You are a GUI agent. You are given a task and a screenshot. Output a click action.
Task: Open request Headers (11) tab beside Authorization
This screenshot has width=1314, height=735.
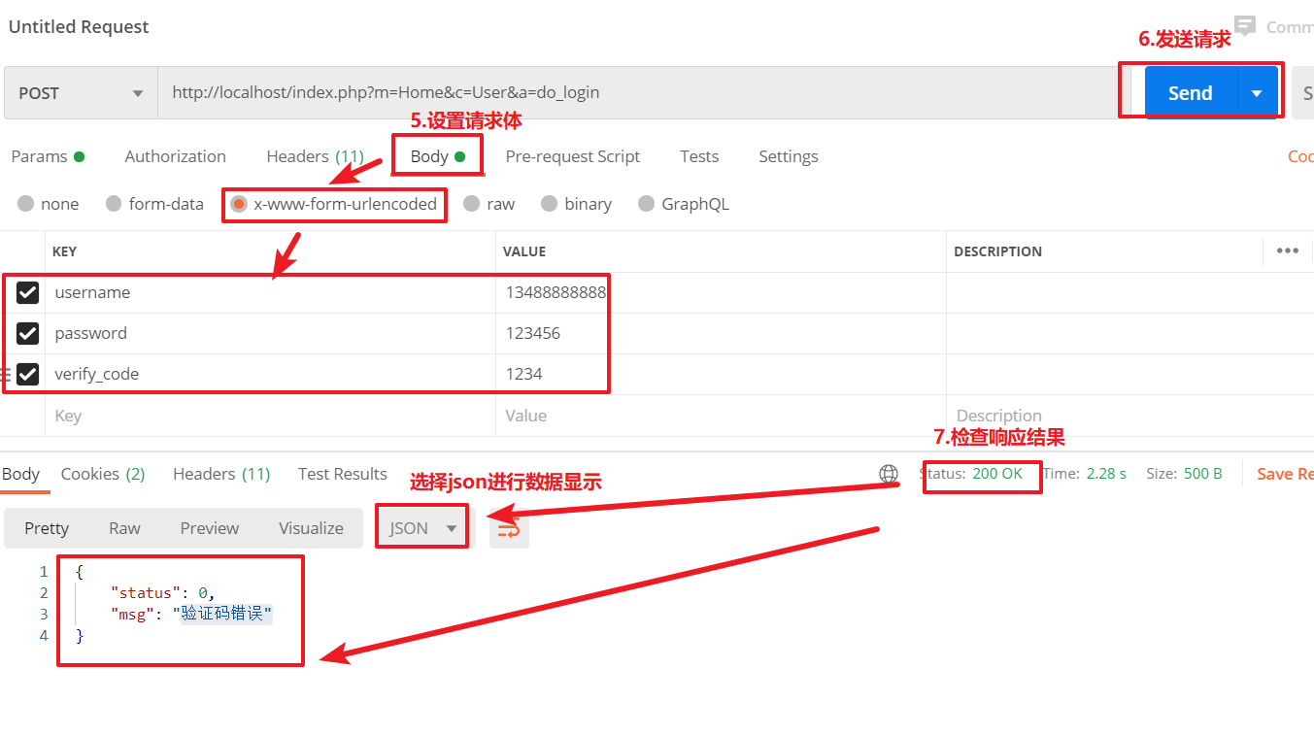[x=315, y=156]
